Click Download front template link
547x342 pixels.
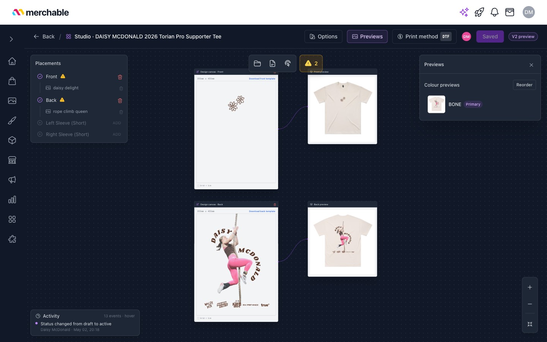coord(262,79)
